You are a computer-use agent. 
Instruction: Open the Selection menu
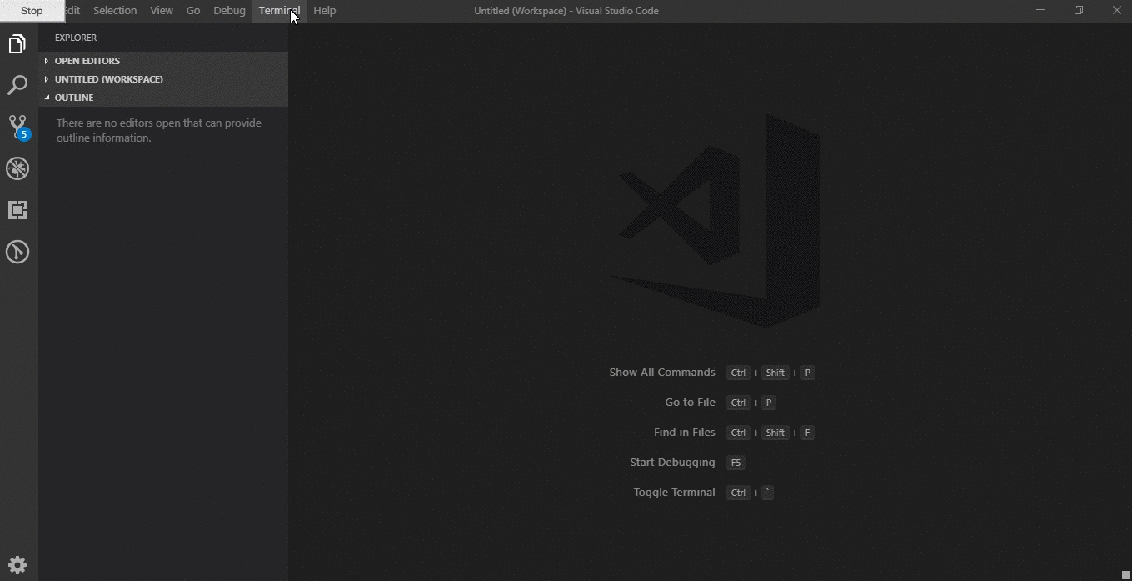tap(115, 11)
